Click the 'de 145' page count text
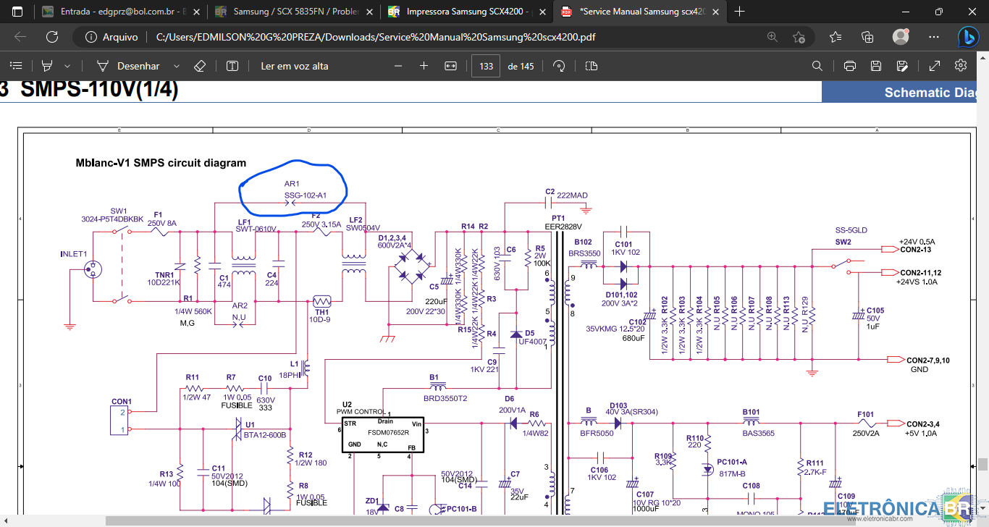The height and width of the screenshot is (527, 989). click(521, 66)
